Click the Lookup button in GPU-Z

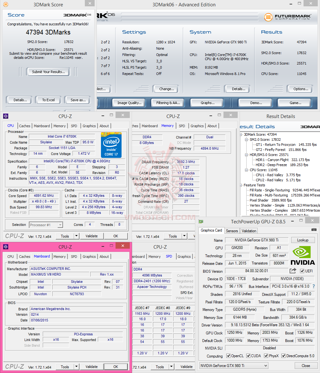pos(303,240)
